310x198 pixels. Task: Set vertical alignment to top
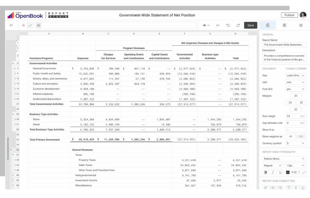click(x=289, y=187)
